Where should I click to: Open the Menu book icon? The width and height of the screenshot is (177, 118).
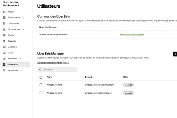(4, 53)
